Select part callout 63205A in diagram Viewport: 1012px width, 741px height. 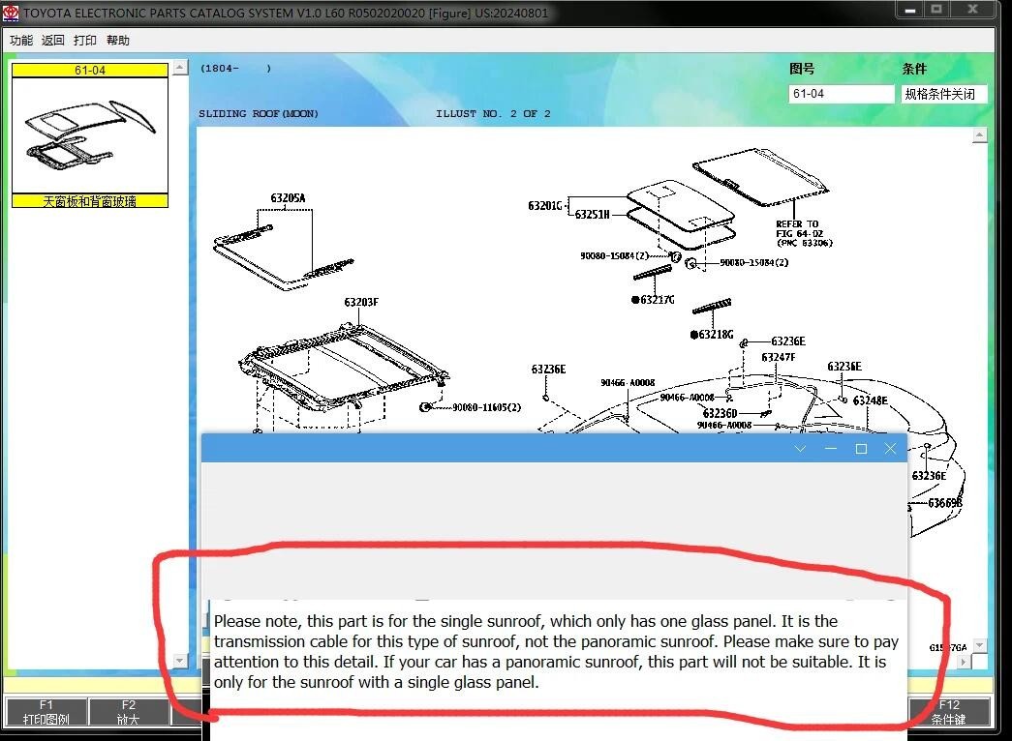288,198
